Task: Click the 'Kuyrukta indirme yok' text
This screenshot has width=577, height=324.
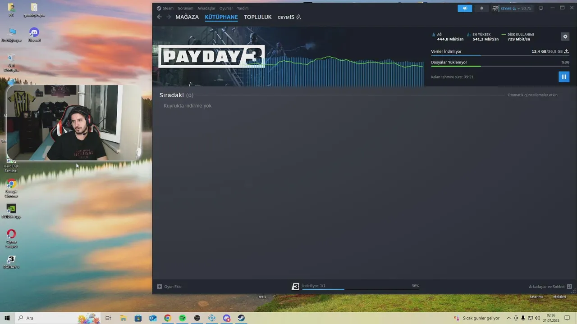Action: tap(188, 106)
